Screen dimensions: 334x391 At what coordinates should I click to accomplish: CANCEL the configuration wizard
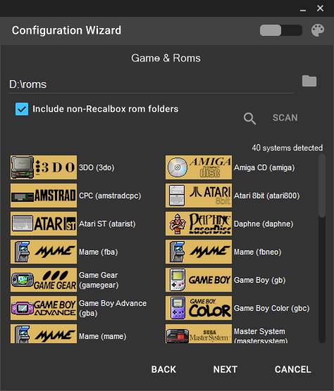(x=293, y=369)
